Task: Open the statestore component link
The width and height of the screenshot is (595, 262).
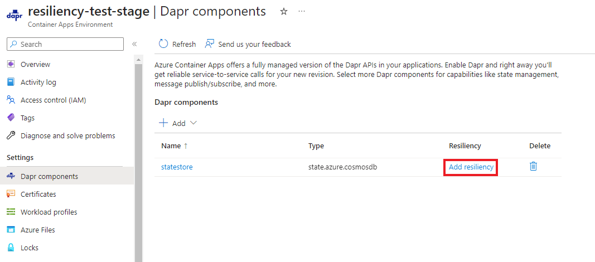Action: pos(177,167)
